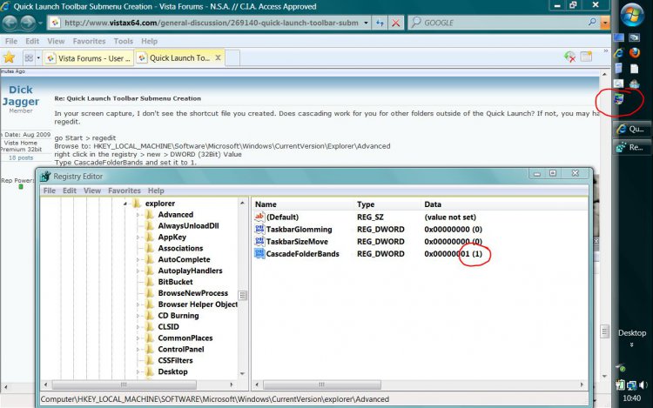Select the CascadeFolderBands value icon

coord(259,254)
